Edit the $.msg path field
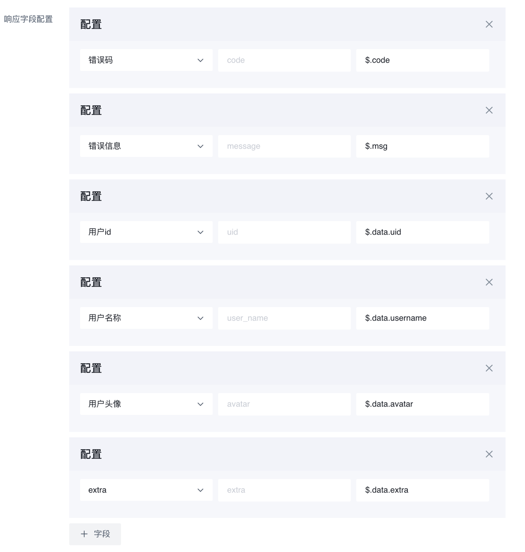The image size is (525, 552). click(x=422, y=146)
